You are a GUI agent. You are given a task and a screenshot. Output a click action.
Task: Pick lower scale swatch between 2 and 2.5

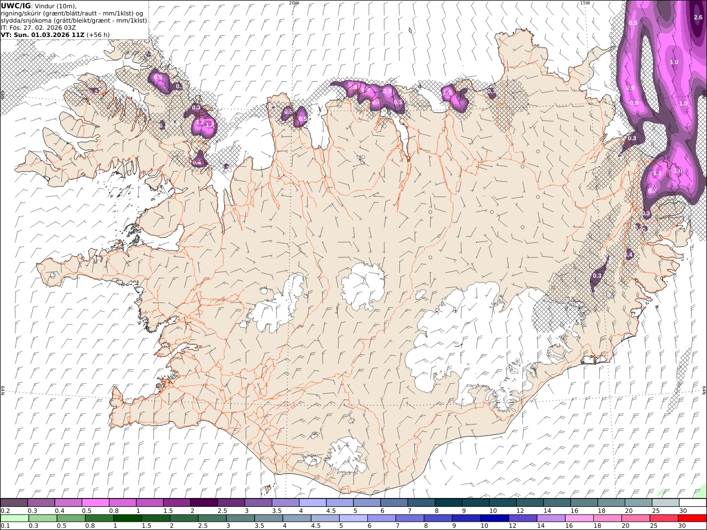184,518
